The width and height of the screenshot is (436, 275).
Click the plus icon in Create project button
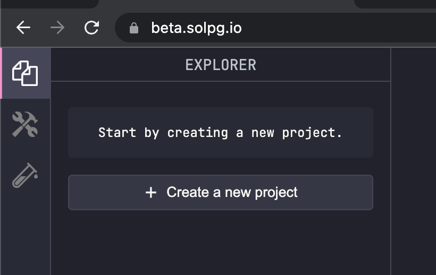click(151, 192)
